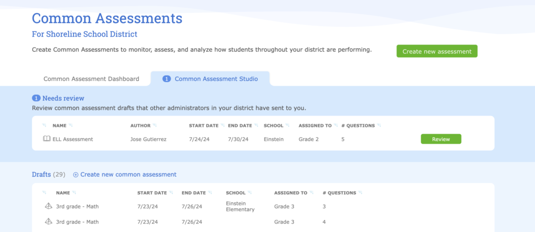Screen dimensions: 535x232
Task: Switch to Common Assessment Dashboard tab
Action: pos(91,79)
